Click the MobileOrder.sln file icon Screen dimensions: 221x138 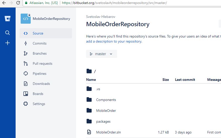click(89, 132)
